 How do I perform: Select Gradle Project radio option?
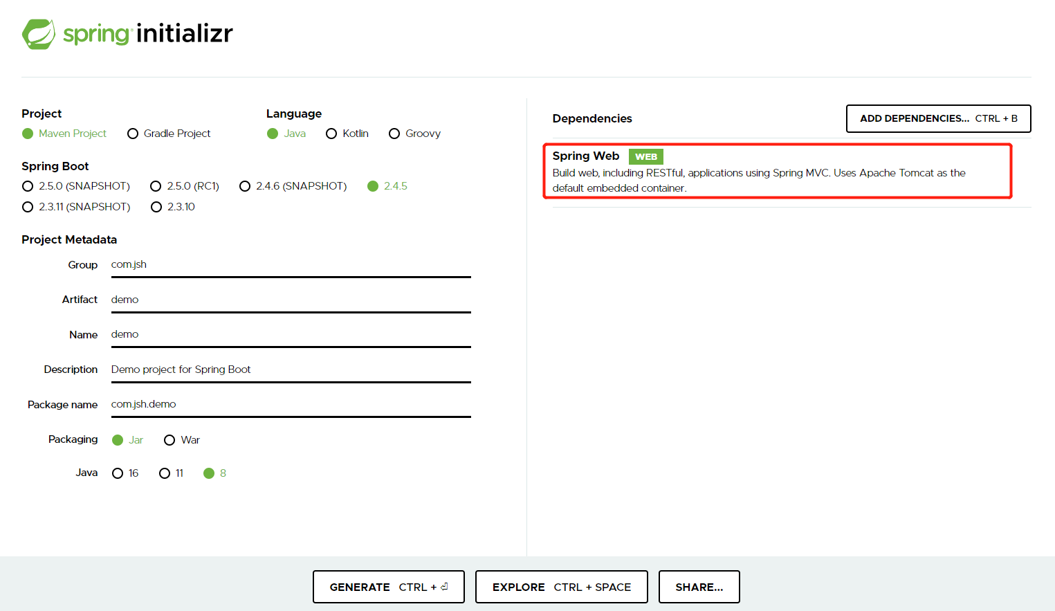click(169, 134)
